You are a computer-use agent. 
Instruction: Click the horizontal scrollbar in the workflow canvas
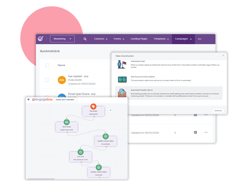coord(41,179)
